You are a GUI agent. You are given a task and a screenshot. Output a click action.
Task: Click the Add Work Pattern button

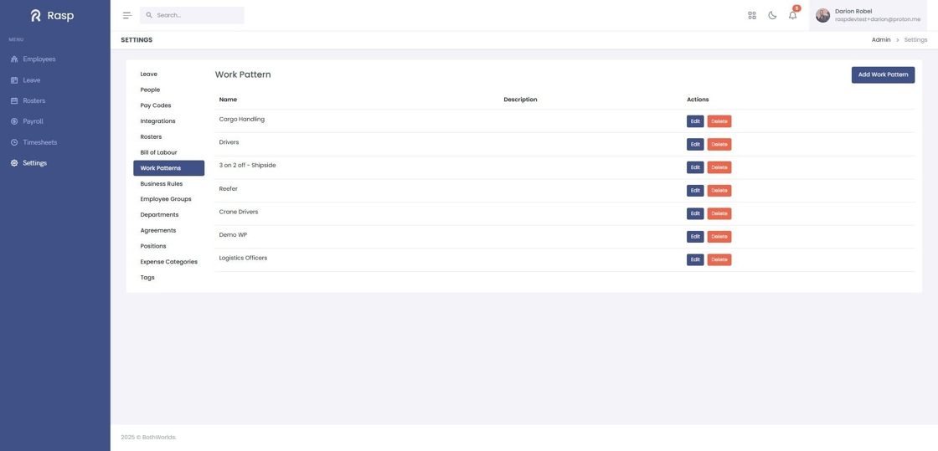883,74
